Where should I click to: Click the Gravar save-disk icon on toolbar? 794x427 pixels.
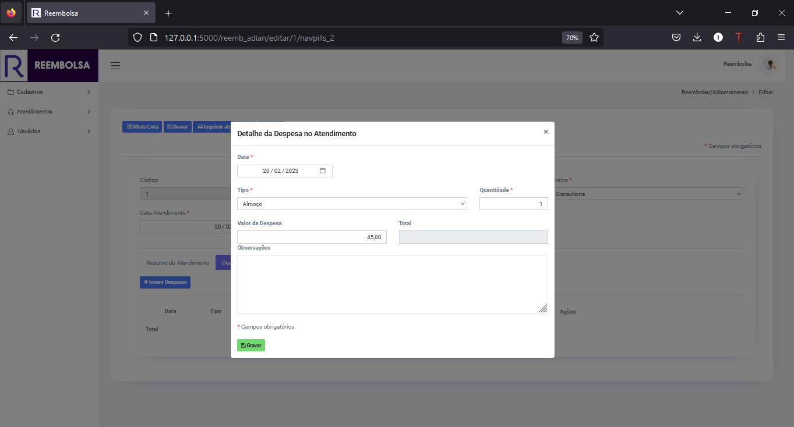pyautogui.click(x=170, y=126)
